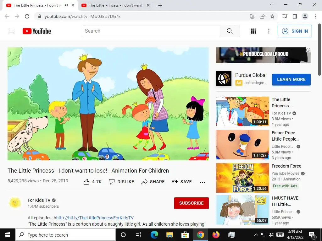Click the '5,429,235 views' text
The image size is (322, 241).
[x=23, y=181]
